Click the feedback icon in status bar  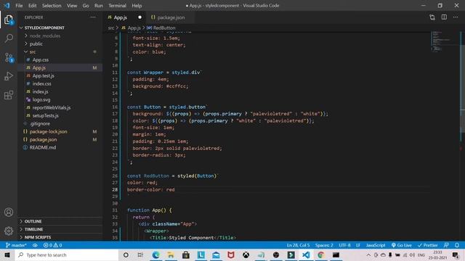pyautogui.click(x=446, y=245)
